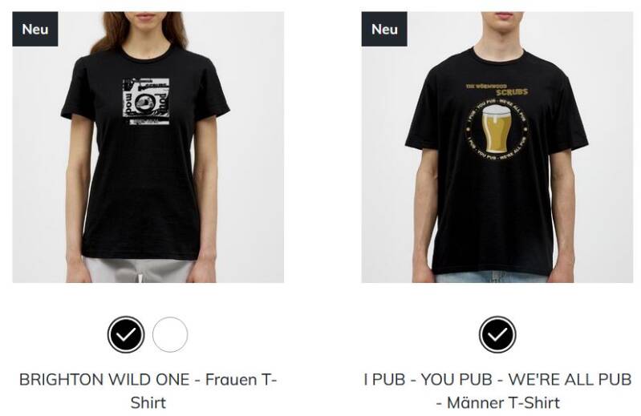Click the beer glass graphic on men's shirt

pyautogui.click(x=497, y=128)
